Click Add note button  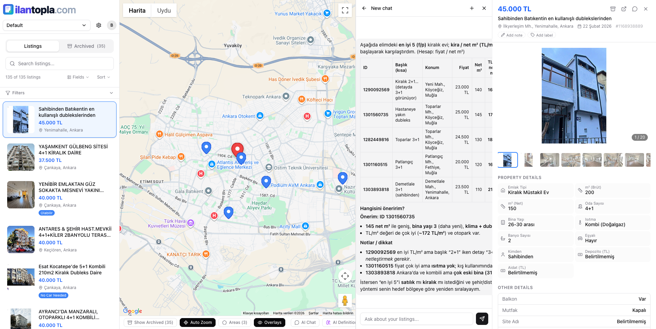coord(511,35)
